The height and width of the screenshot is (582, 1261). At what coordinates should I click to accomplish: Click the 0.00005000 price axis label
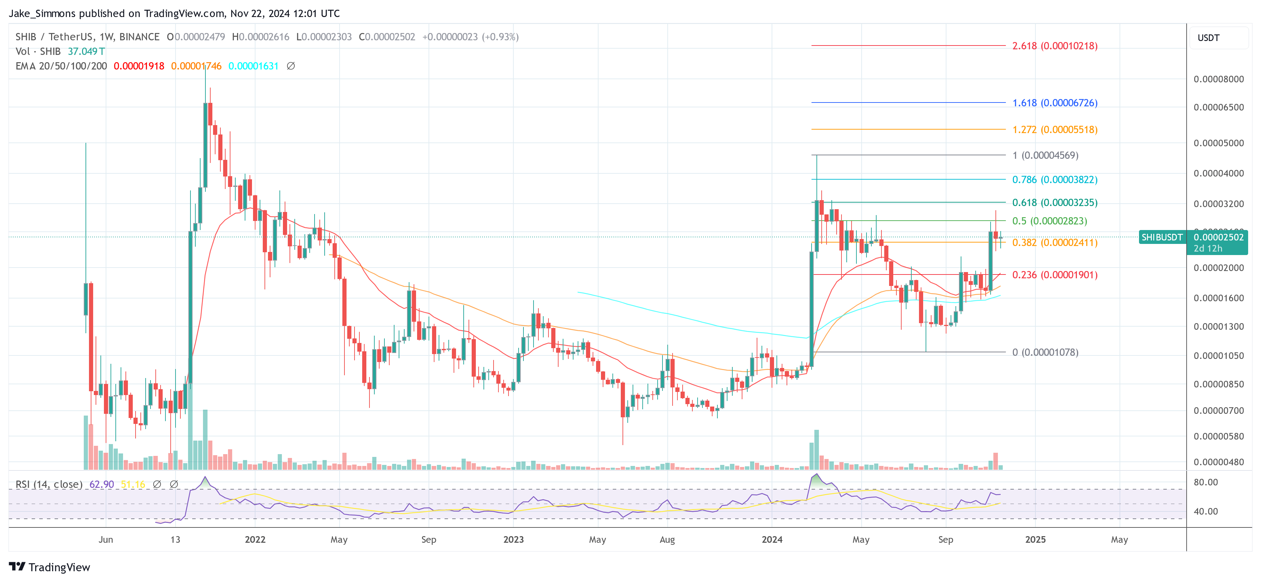pos(1218,143)
